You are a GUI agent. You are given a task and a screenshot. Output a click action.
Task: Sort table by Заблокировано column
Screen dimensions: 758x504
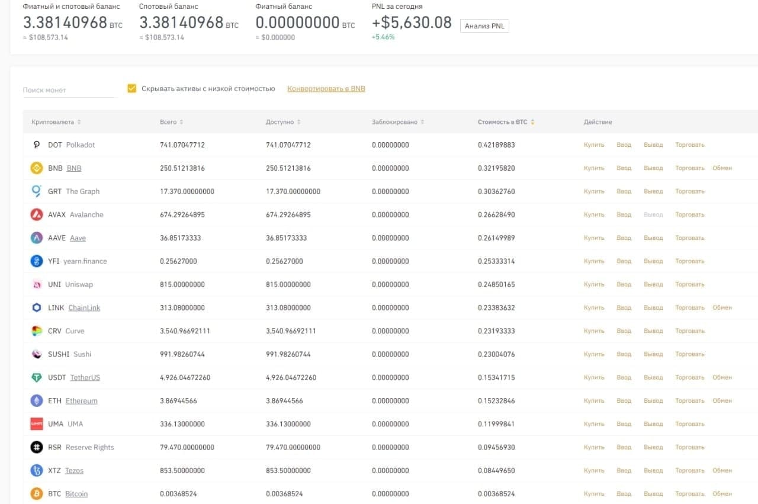[x=398, y=122]
